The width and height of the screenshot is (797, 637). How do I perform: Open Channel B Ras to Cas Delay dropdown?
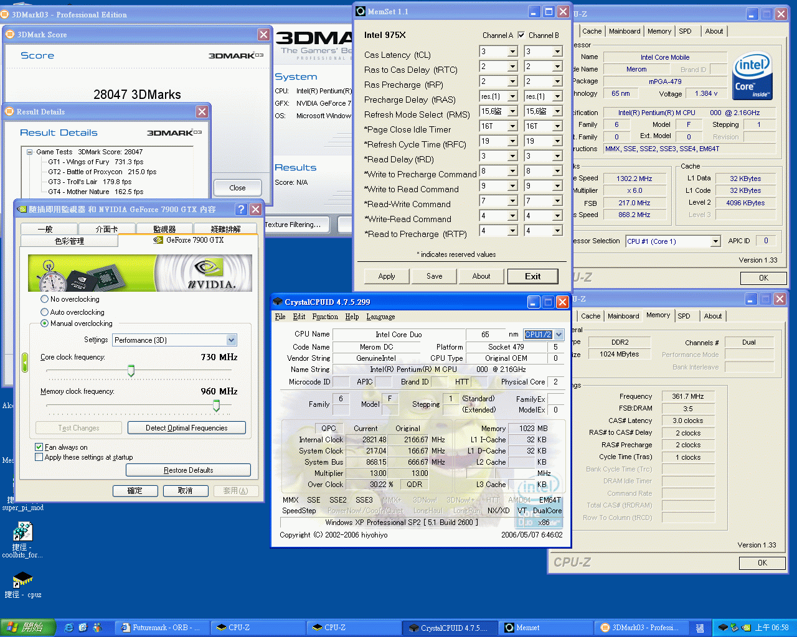coord(557,67)
